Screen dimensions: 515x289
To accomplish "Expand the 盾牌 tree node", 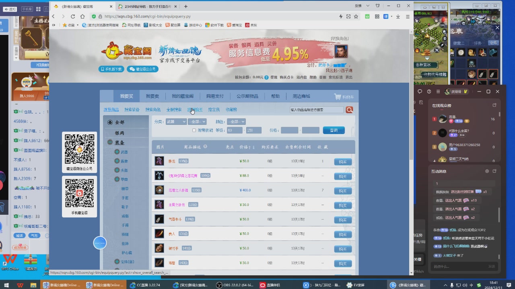I will click(x=117, y=161).
